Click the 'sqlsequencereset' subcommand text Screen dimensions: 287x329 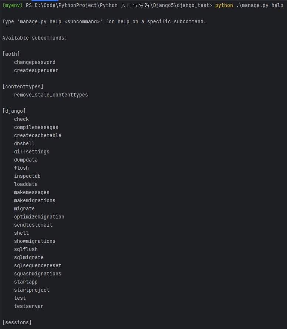38,266
